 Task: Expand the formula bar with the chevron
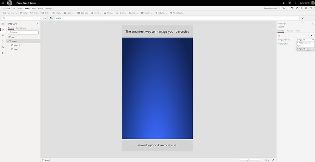click(x=302, y=18)
